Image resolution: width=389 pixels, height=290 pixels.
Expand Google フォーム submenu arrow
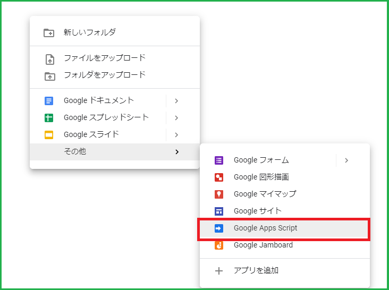tap(346, 160)
